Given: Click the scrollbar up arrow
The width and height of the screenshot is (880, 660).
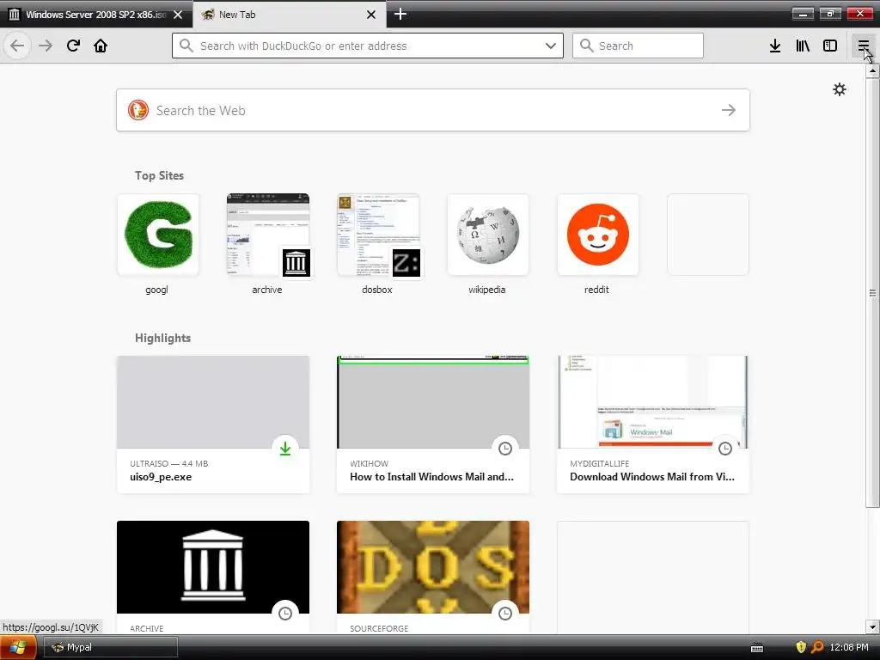Looking at the screenshot, I should pyautogui.click(x=872, y=70).
